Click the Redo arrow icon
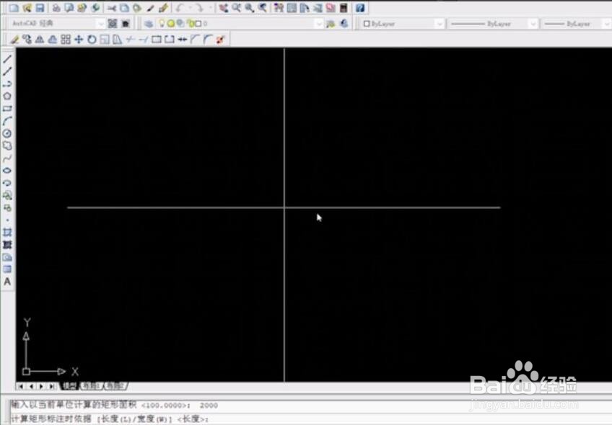The width and height of the screenshot is (612, 425). (199, 8)
